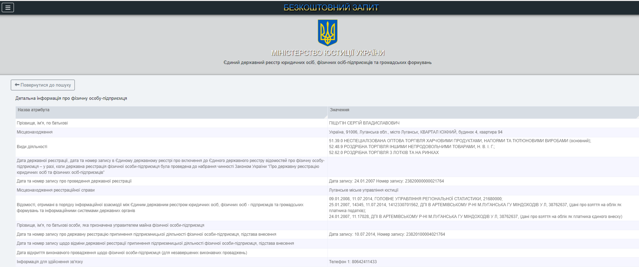Open the hamburger menu in the top bar
Viewport: 639px width, 267px height.
pyautogui.click(x=8, y=7)
